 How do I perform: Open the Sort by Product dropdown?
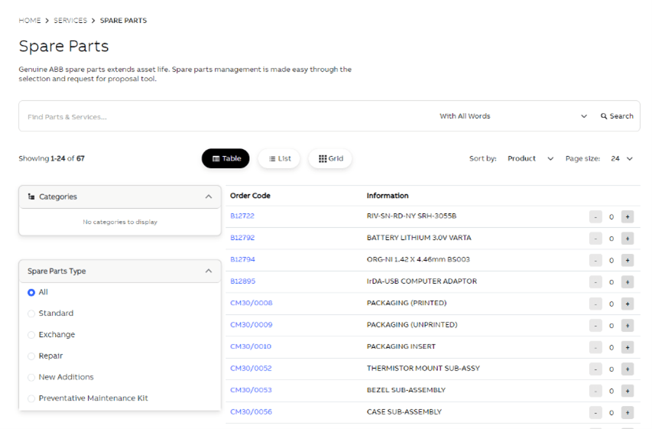click(x=530, y=159)
